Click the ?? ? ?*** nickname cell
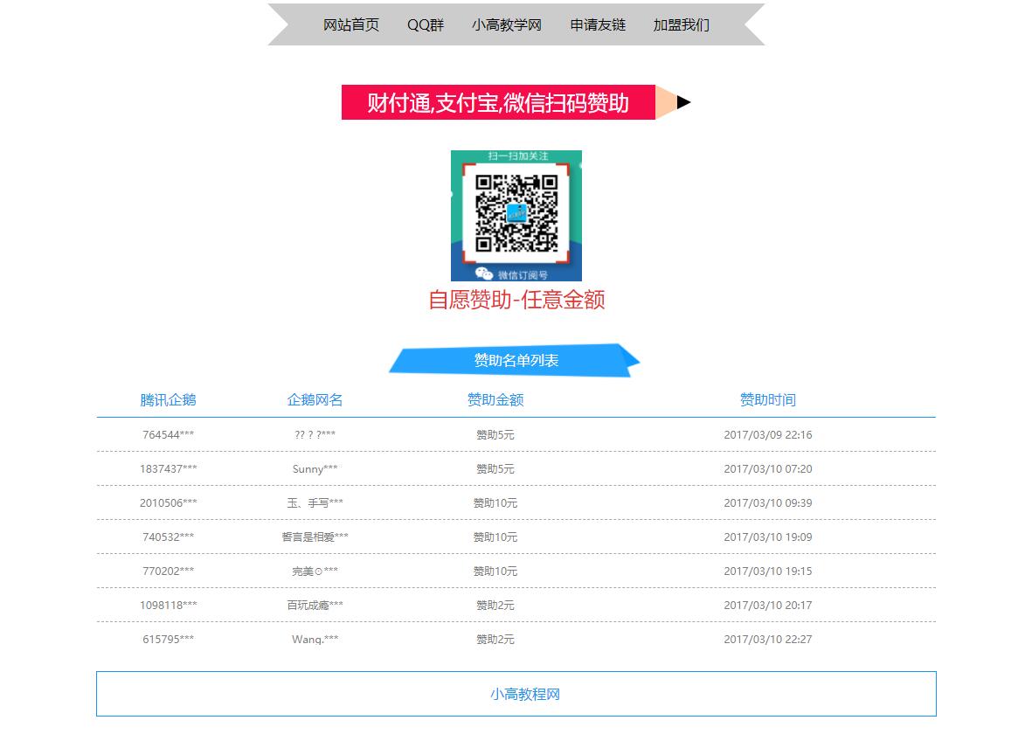Image resolution: width=1032 pixels, height=741 pixels. (315, 435)
